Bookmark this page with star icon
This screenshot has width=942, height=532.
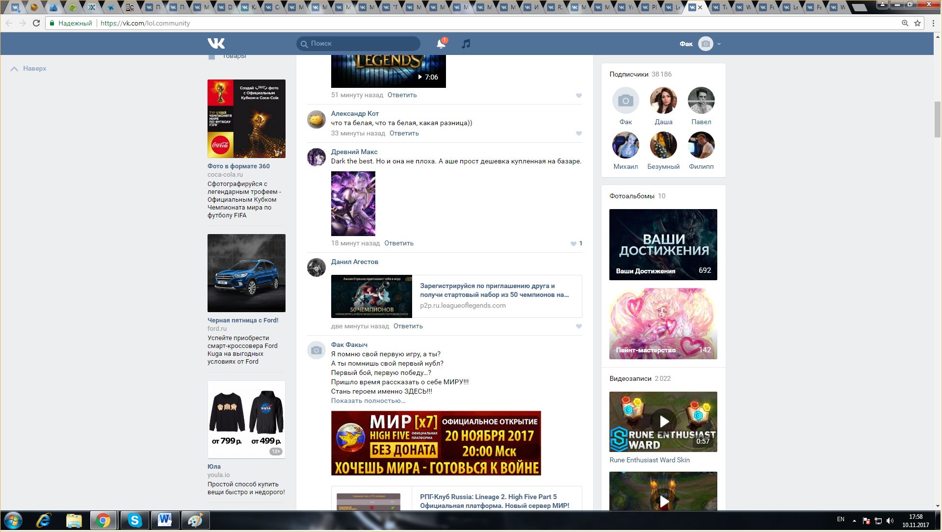pyautogui.click(x=917, y=23)
